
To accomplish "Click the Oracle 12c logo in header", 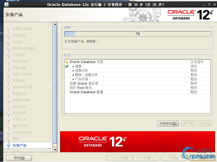I will click(x=191, y=15).
